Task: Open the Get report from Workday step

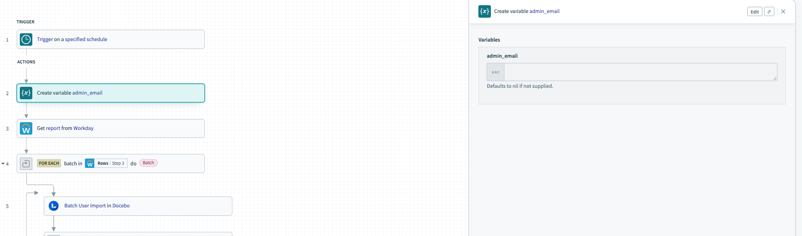Action: click(x=110, y=128)
